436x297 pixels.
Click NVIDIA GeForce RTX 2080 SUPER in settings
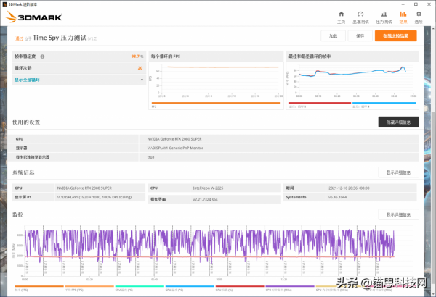pos(174,139)
